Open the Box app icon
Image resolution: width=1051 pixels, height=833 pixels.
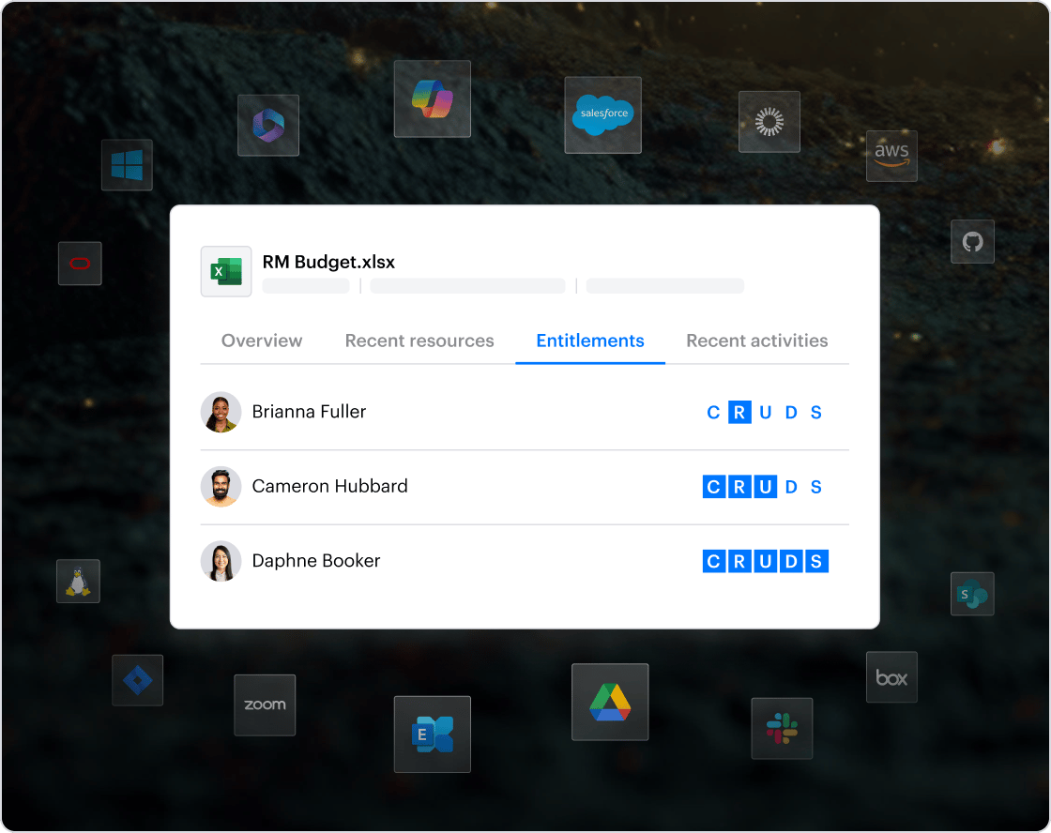click(891, 677)
